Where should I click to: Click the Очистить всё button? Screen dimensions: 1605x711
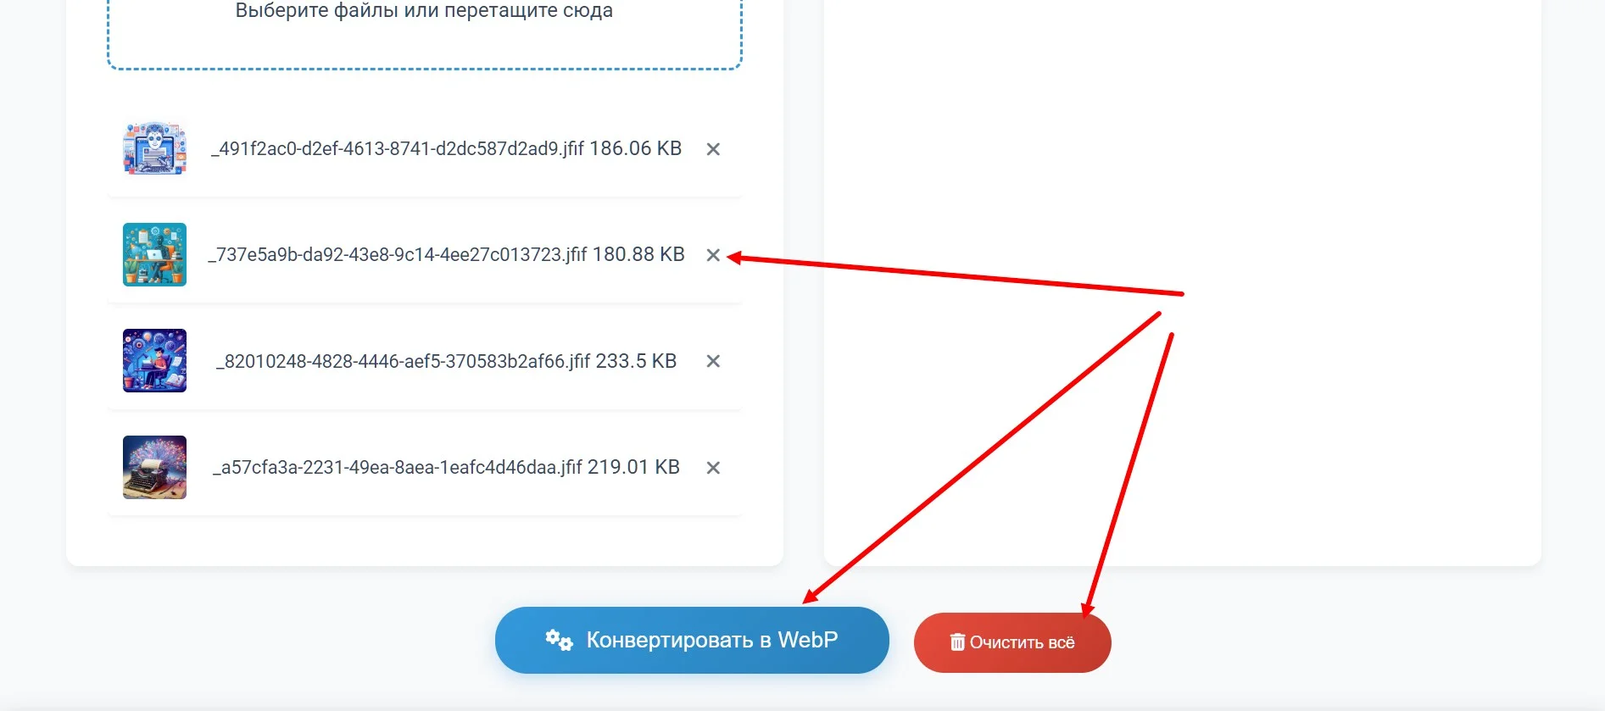point(1012,642)
